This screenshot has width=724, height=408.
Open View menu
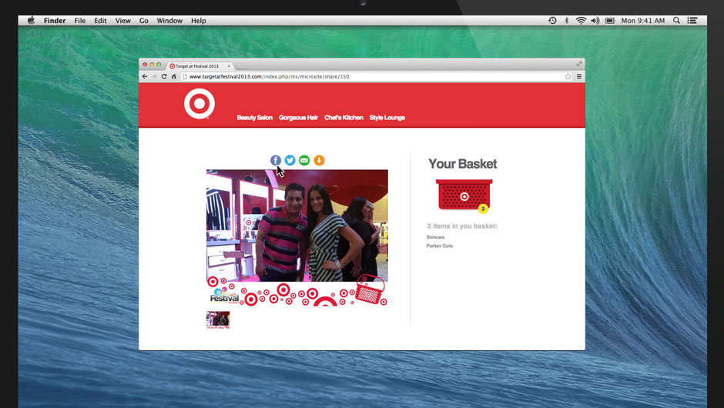122,20
